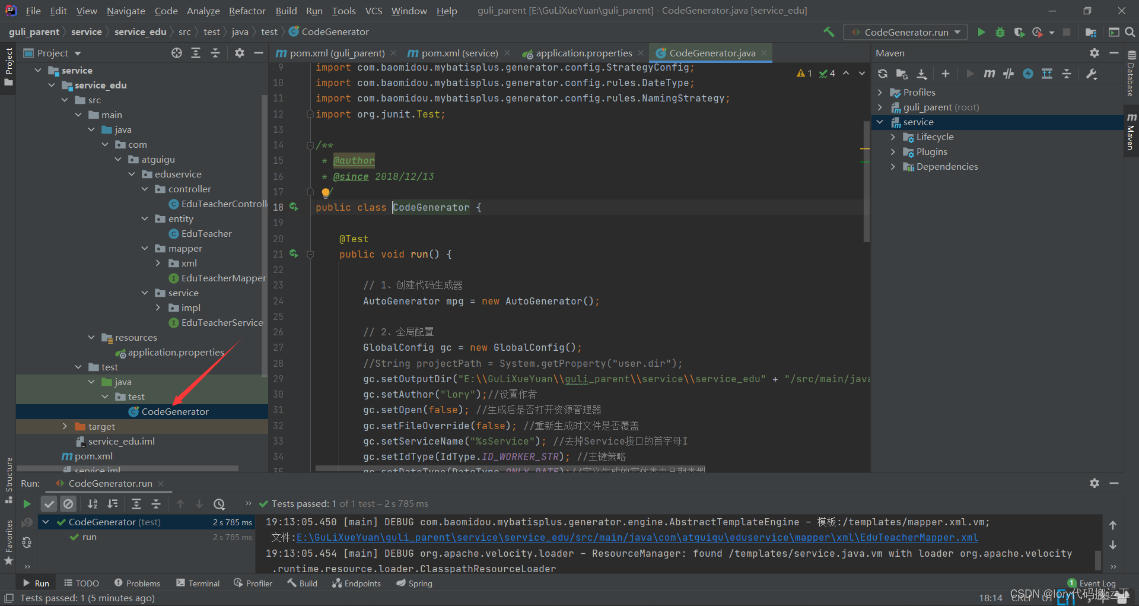Toggle sort tests by duration
The width and height of the screenshot is (1139, 606).
click(112, 504)
